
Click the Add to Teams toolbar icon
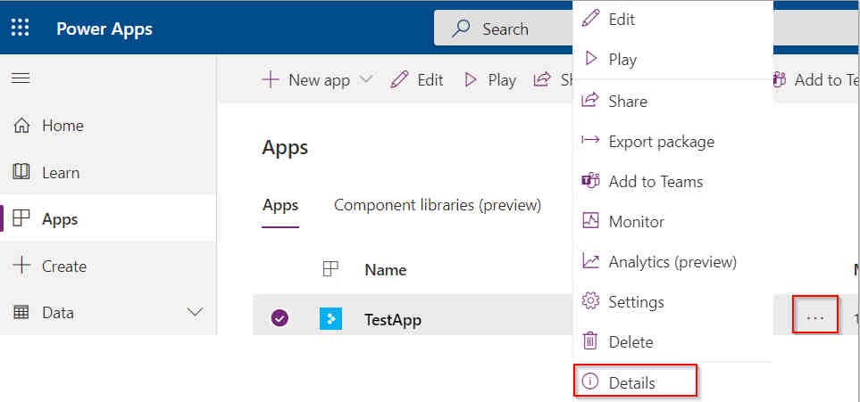[x=780, y=80]
